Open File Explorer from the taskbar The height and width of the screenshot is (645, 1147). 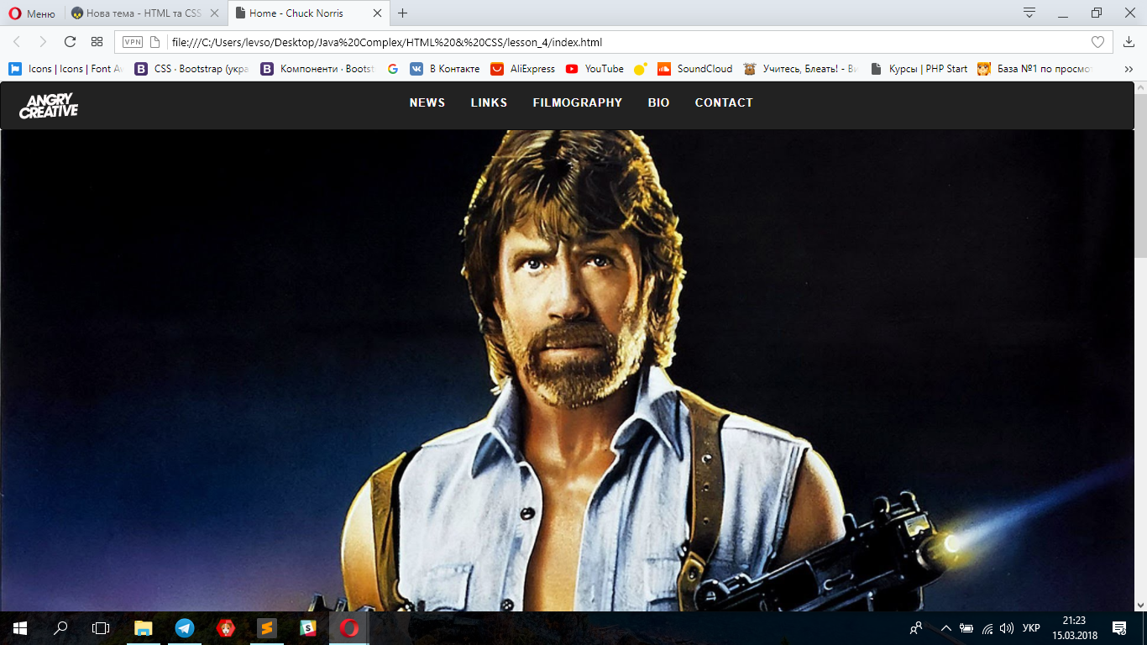pos(144,628)
